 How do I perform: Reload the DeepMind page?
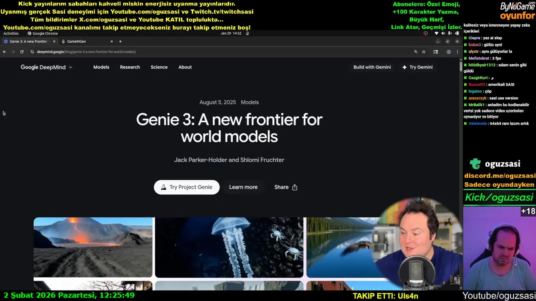pyautogui.click(x=22, y=52)
